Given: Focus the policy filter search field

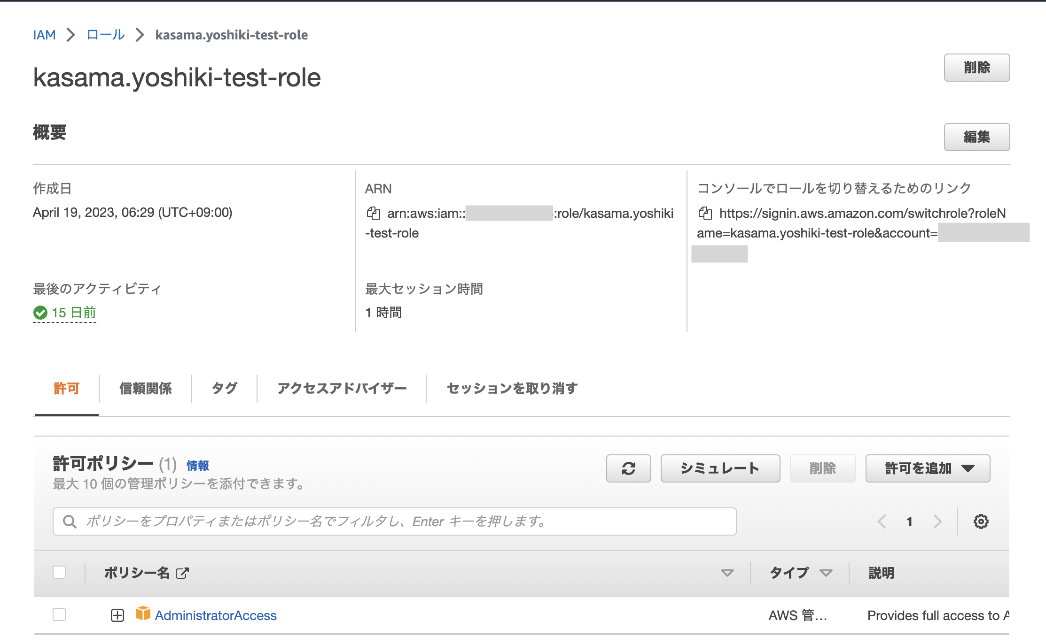Looking at the screenshot, I should pyautogui.click(x=395, y=521).
